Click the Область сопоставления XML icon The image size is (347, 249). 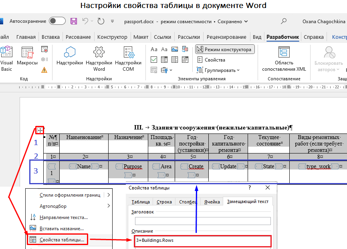[x=284, y=53]
